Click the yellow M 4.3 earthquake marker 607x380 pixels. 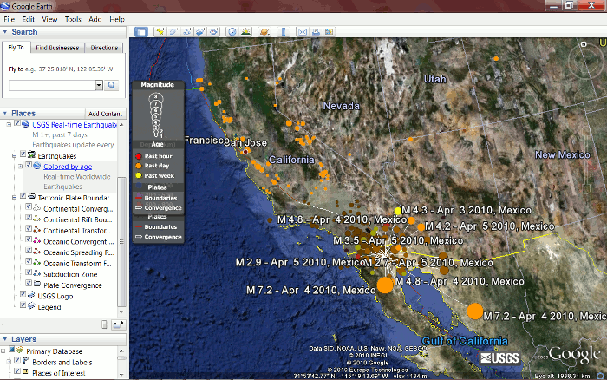click(397, 211)
